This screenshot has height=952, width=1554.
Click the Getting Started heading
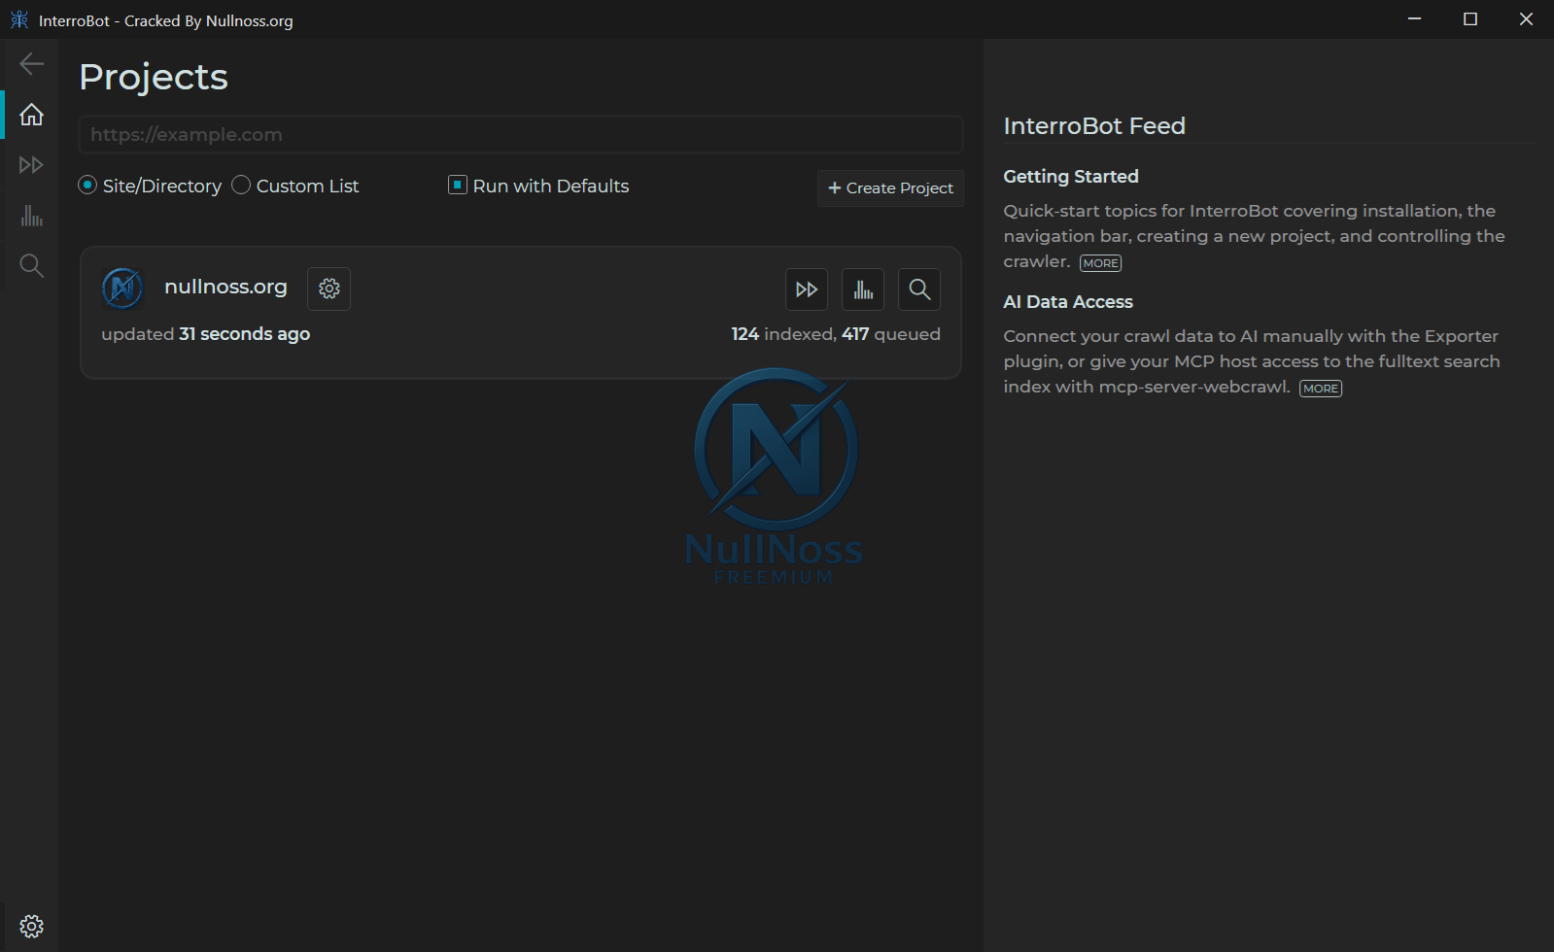[1071, 177]
